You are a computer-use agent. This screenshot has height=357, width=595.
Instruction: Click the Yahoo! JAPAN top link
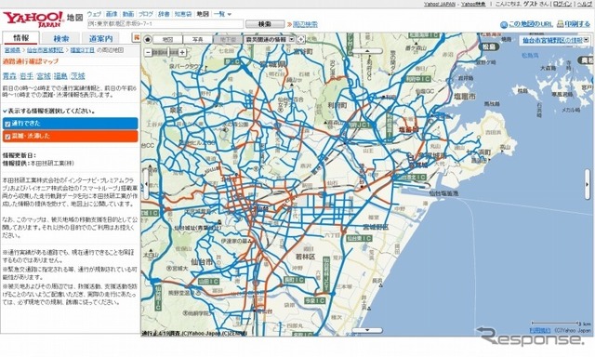pyautogui.click(x=440, y=4)
